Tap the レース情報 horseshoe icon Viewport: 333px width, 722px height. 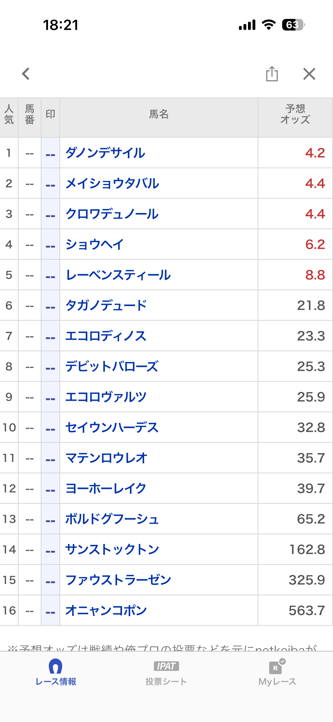56,667
